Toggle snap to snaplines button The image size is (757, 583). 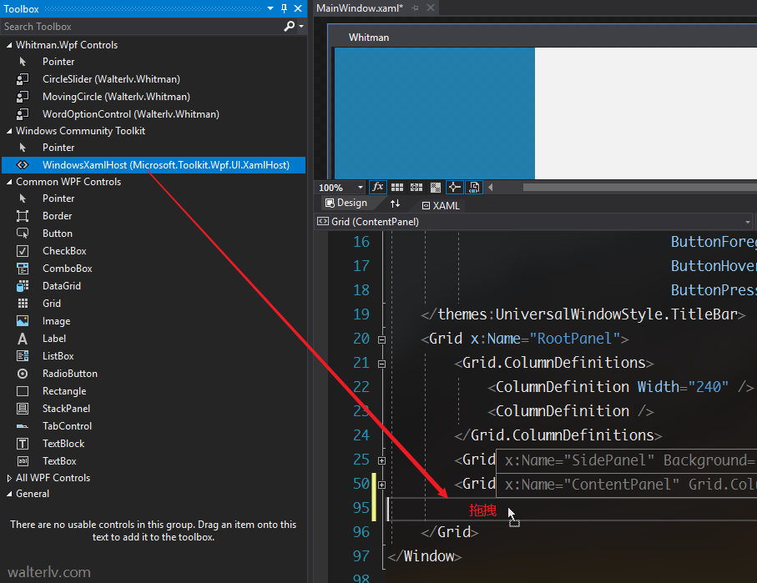tap(454, 188)
